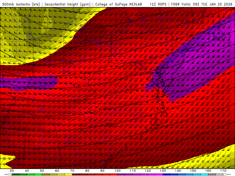
Task: Select the dark olive legend swatch
Action: coord(46,174)
